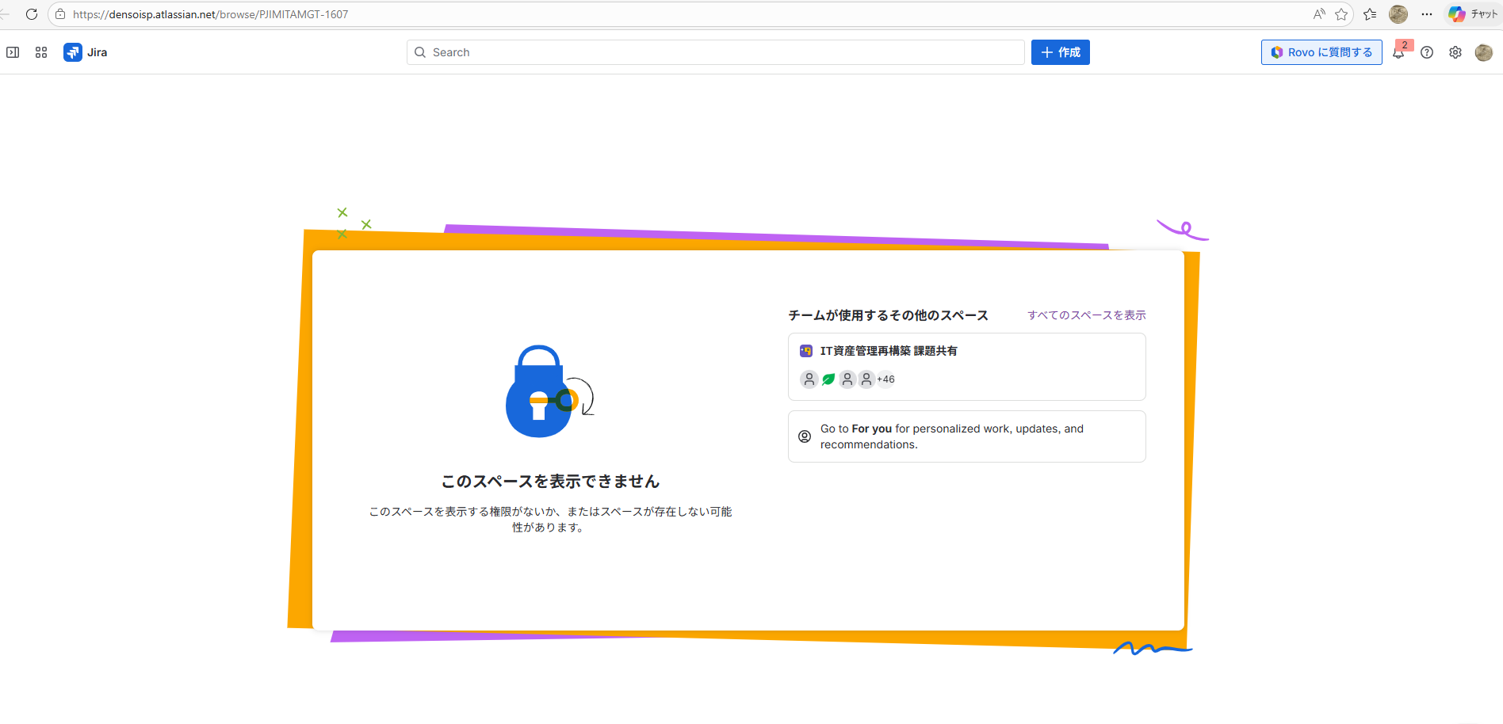This screenshot has width=1503, height=724.
Task: Open the help question mark icon
Action: (x=1427, y=52)
